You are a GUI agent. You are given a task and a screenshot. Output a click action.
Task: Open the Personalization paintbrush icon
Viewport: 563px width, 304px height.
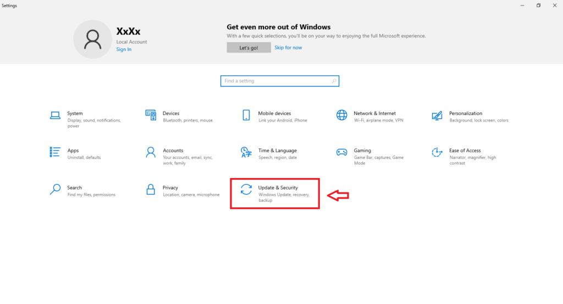click(437, 115)
